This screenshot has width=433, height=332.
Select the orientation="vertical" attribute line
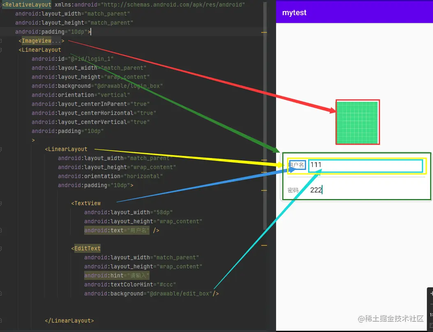click(81, 95)
